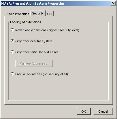Click the "Only from local file system" label text
Image resolution: width=117 pixels, height=119 pixels.
click(x=34, y=41)
